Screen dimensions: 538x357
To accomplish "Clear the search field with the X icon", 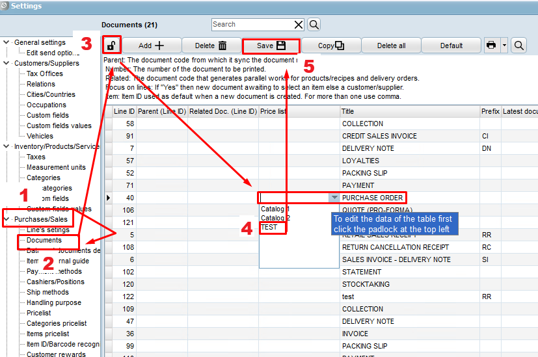I will coord(299,25).
